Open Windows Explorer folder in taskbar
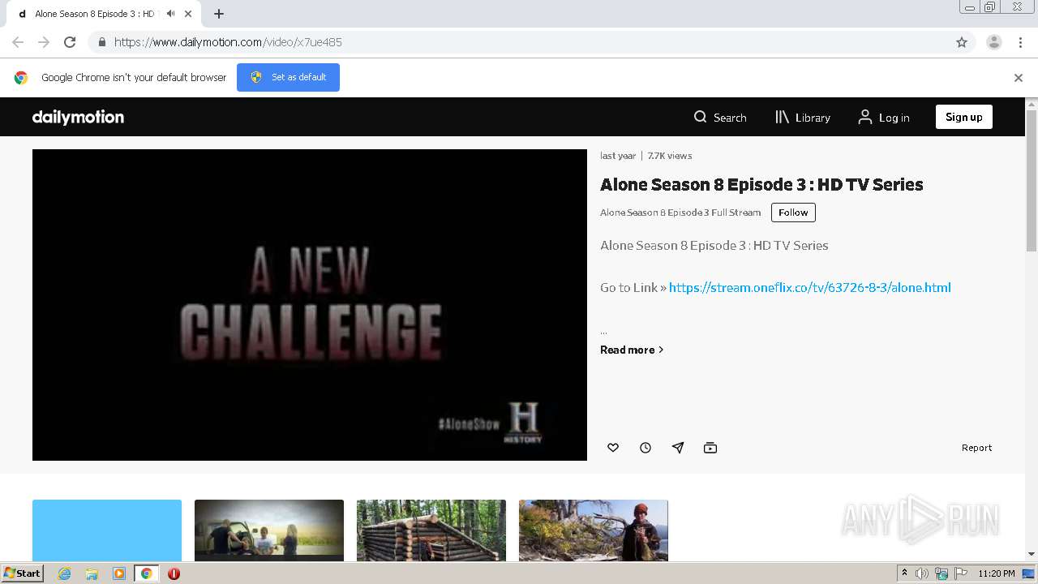The width and height of the screenshot is (1038, 584). pos(92,573)
